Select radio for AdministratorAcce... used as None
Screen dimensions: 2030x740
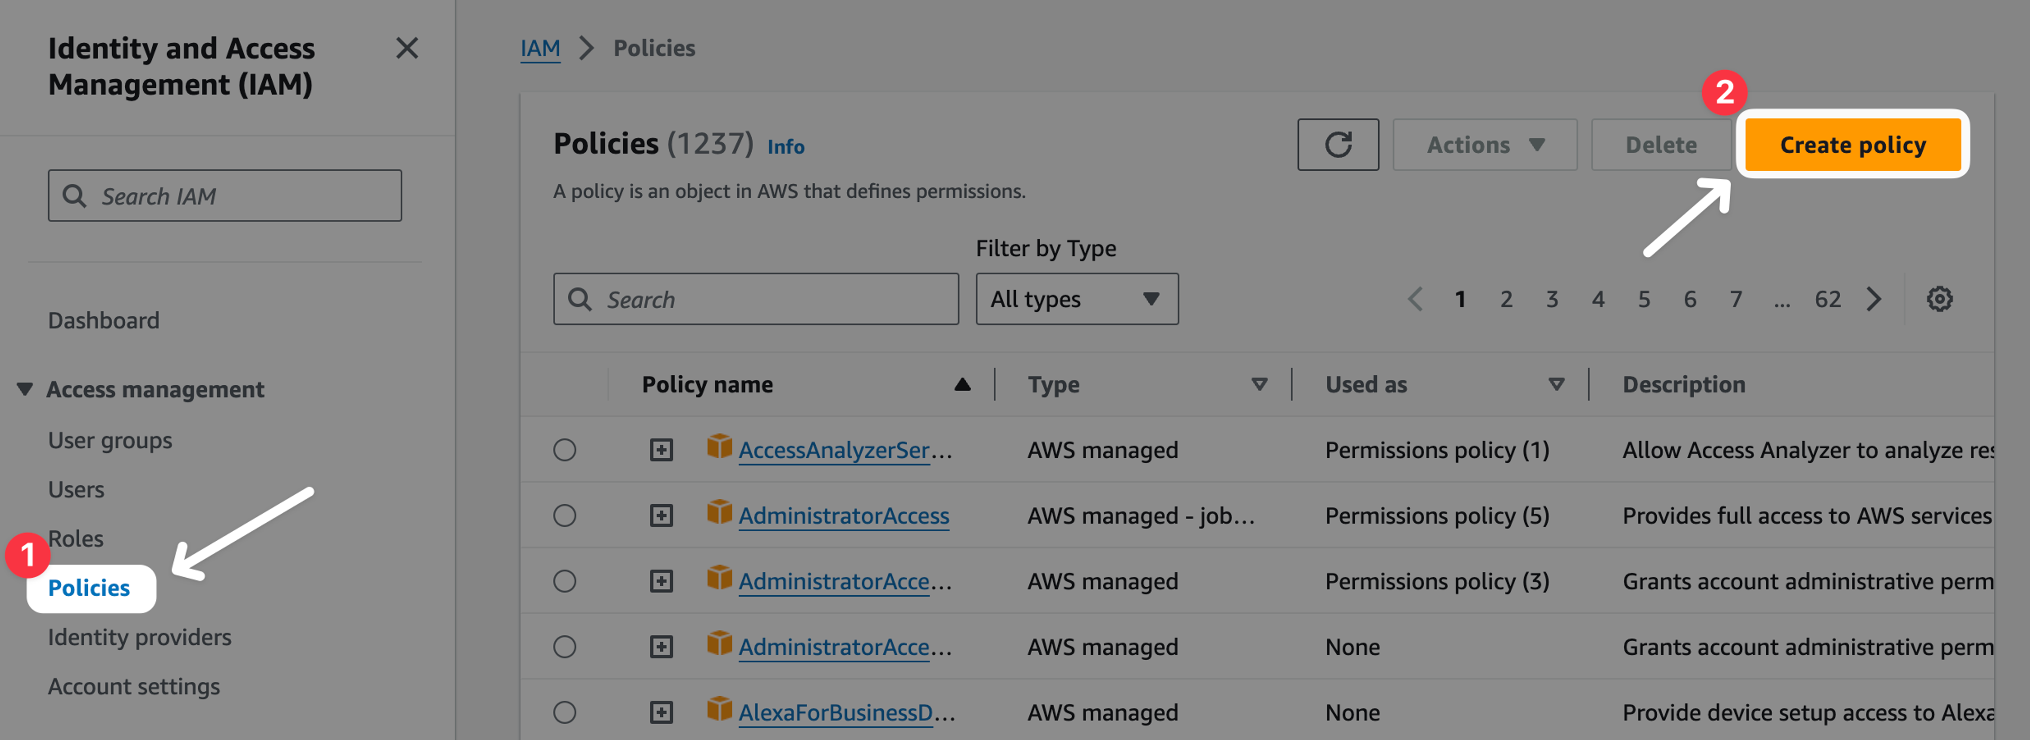point(564,647)
